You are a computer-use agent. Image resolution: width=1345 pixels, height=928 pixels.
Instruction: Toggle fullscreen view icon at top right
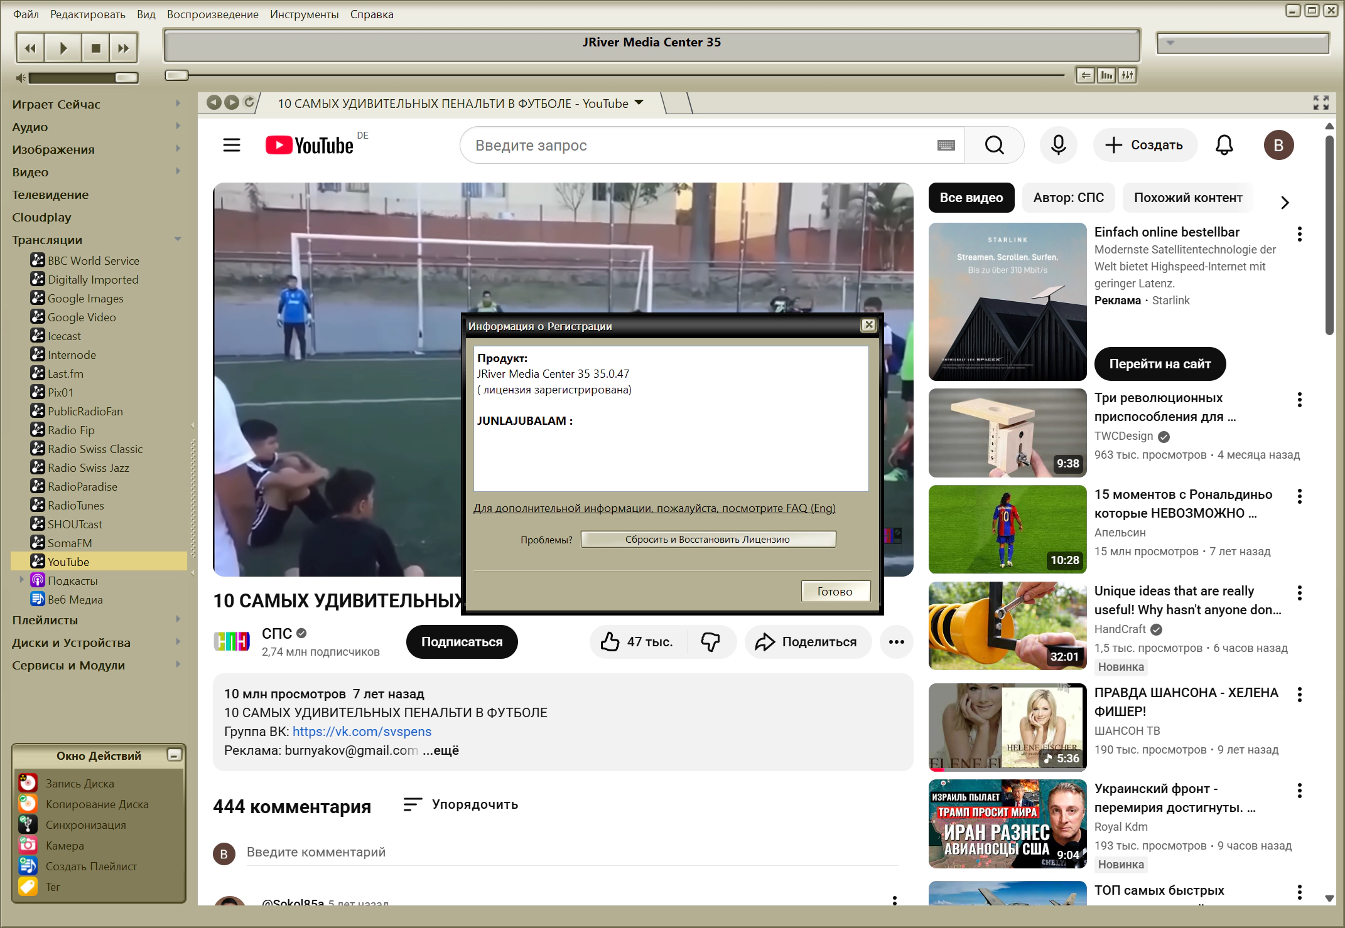(x=1321, y=103)
